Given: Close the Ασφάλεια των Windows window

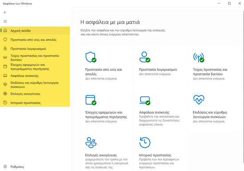Looking at the screenshot, I should [x=240, y=4].
